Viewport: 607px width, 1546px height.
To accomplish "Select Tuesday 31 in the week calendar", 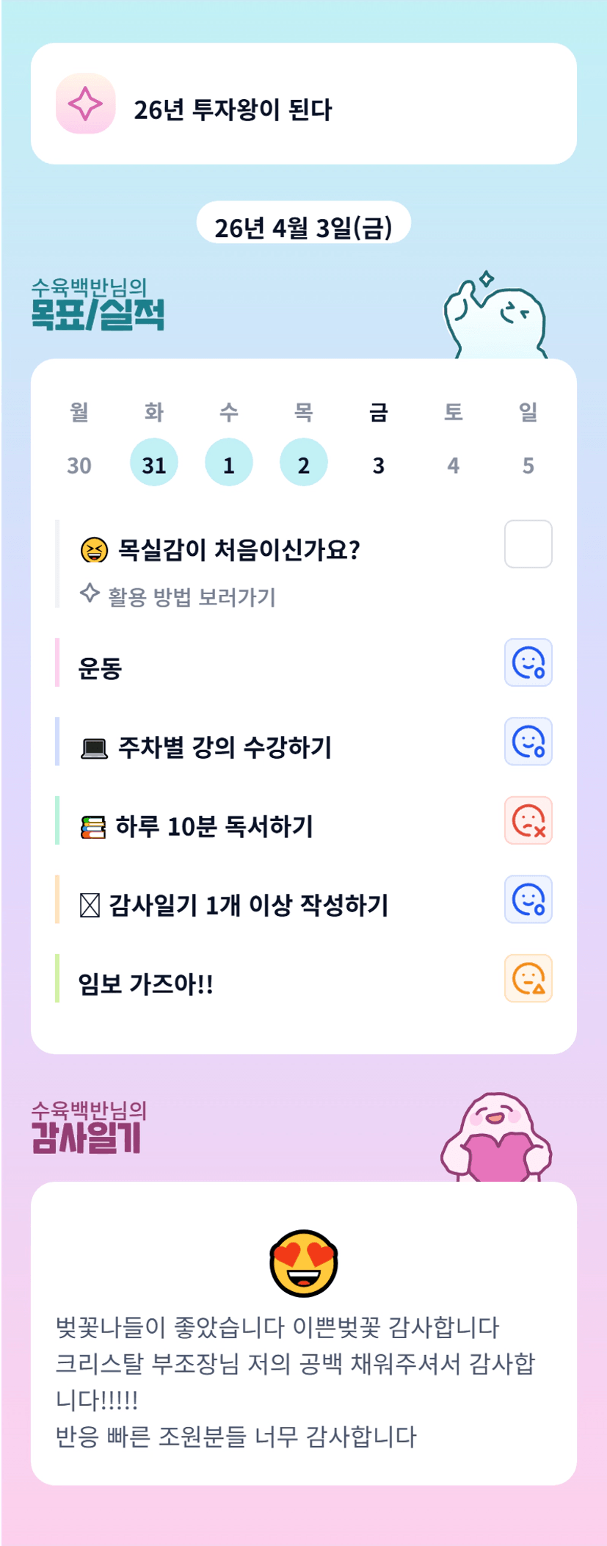I will (x=154, y=463).
